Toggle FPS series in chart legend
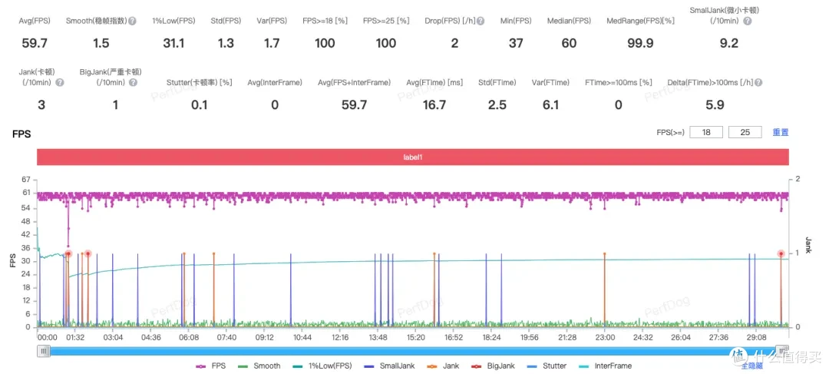Viewport: 829px width, 374px height. tap(213, 366)
